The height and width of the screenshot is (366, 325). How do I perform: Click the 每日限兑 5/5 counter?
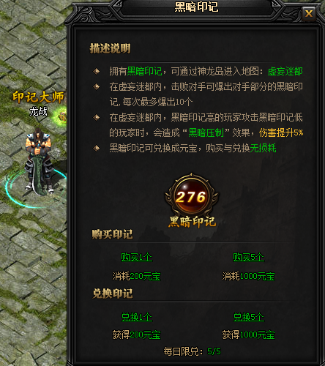pos(193,351)
